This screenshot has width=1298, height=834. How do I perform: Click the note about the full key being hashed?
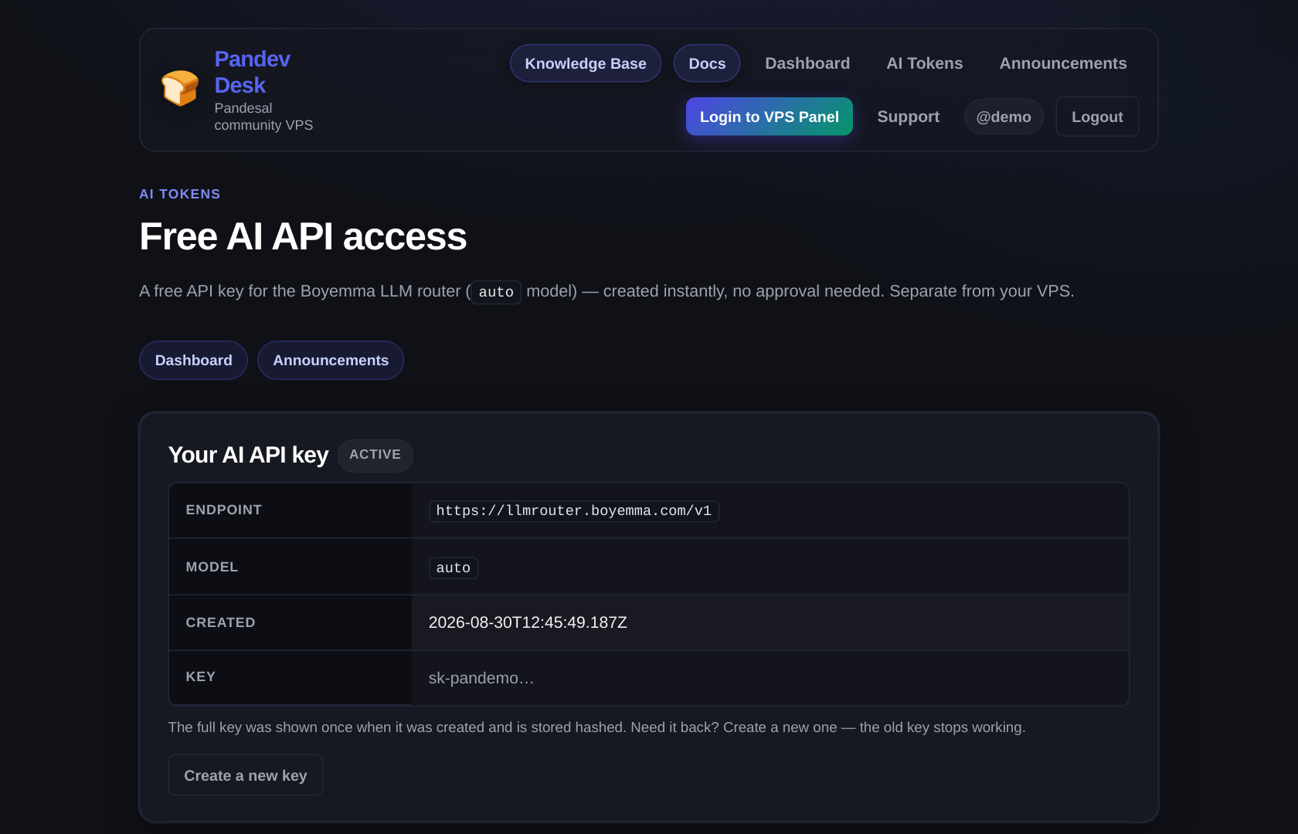tap(596, 727)
